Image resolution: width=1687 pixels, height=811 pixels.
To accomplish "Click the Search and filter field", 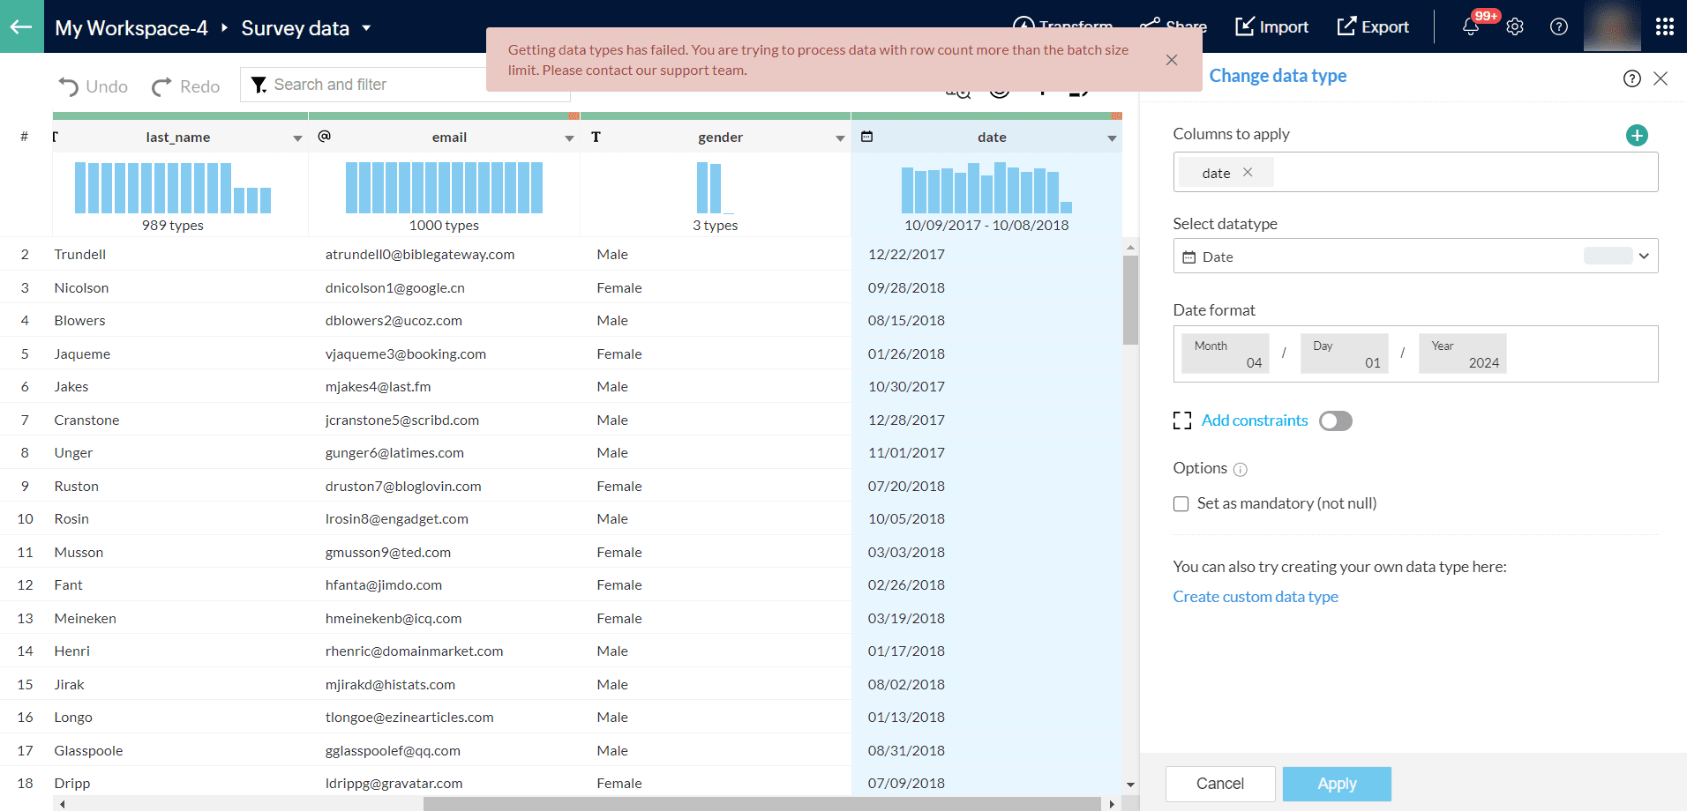I will point(371,85).
